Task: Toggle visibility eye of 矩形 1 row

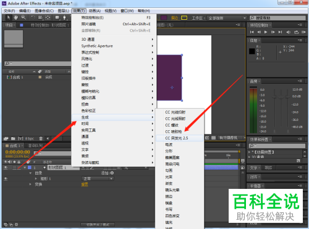Action: [x=6, y=179]
